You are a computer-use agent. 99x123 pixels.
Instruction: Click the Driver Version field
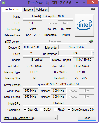point(58,84)
